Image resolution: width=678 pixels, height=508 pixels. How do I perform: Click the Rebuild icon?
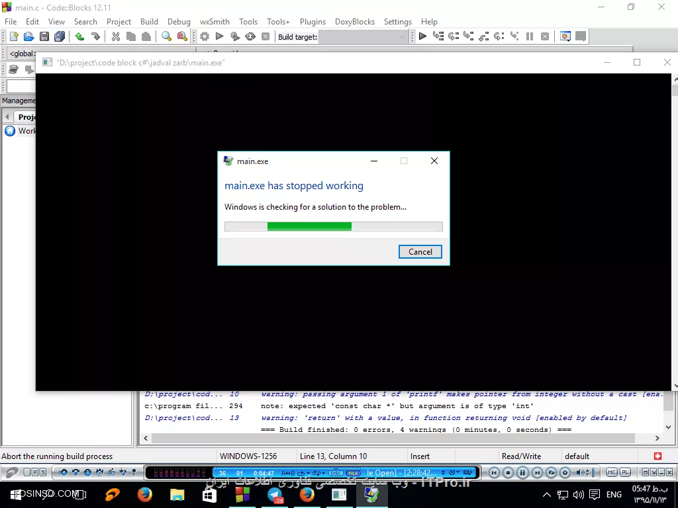pyautogui.click(x=250, y=37)
